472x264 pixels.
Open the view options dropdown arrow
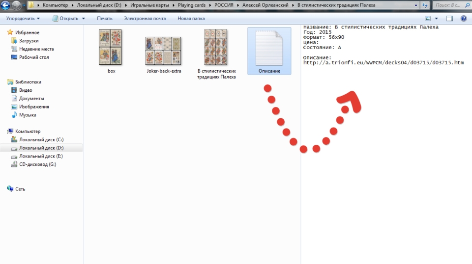pos(436,19)
